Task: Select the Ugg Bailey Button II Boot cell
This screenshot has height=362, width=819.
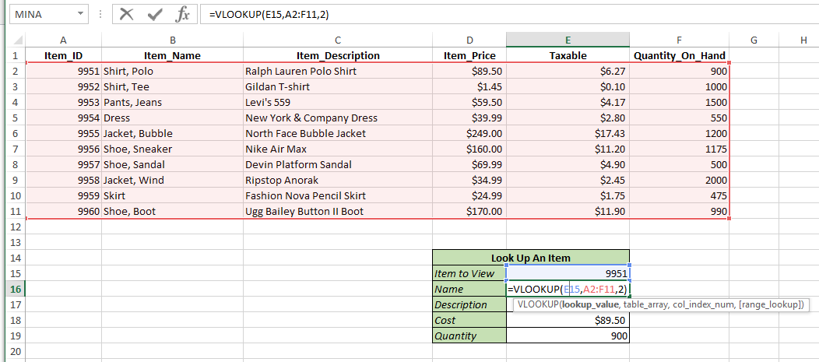Action: (338, 212)
